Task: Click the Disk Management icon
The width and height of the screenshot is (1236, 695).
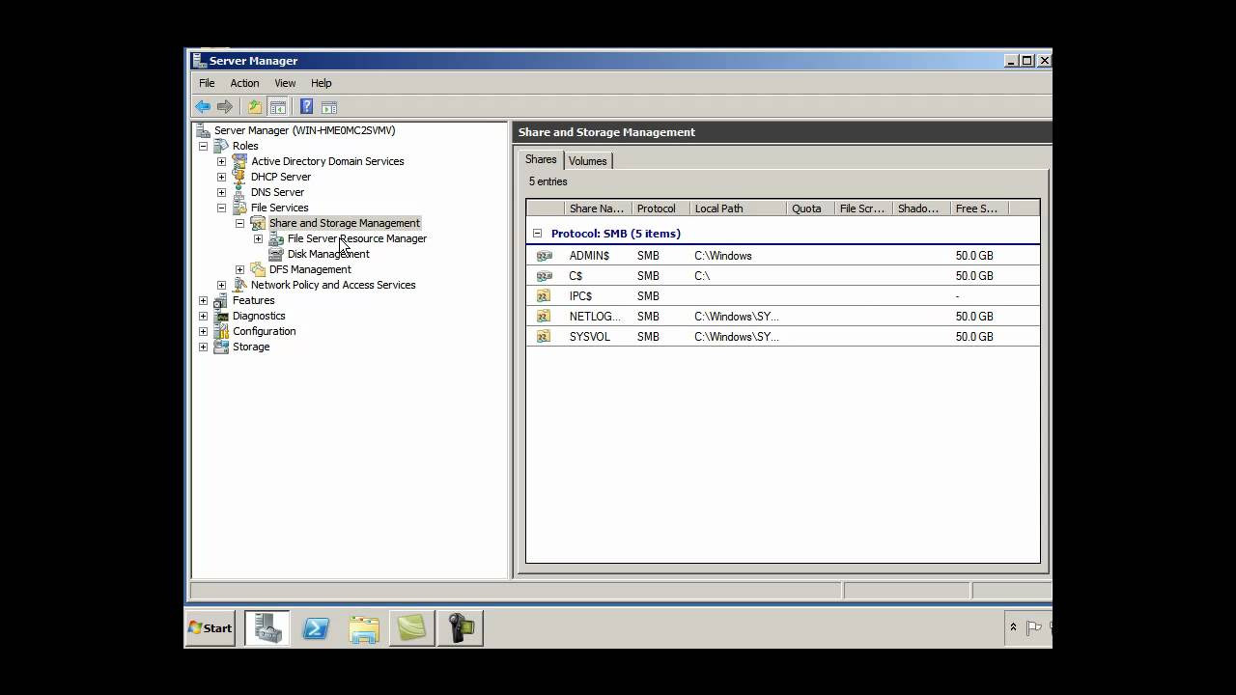Action: point(276,254)
